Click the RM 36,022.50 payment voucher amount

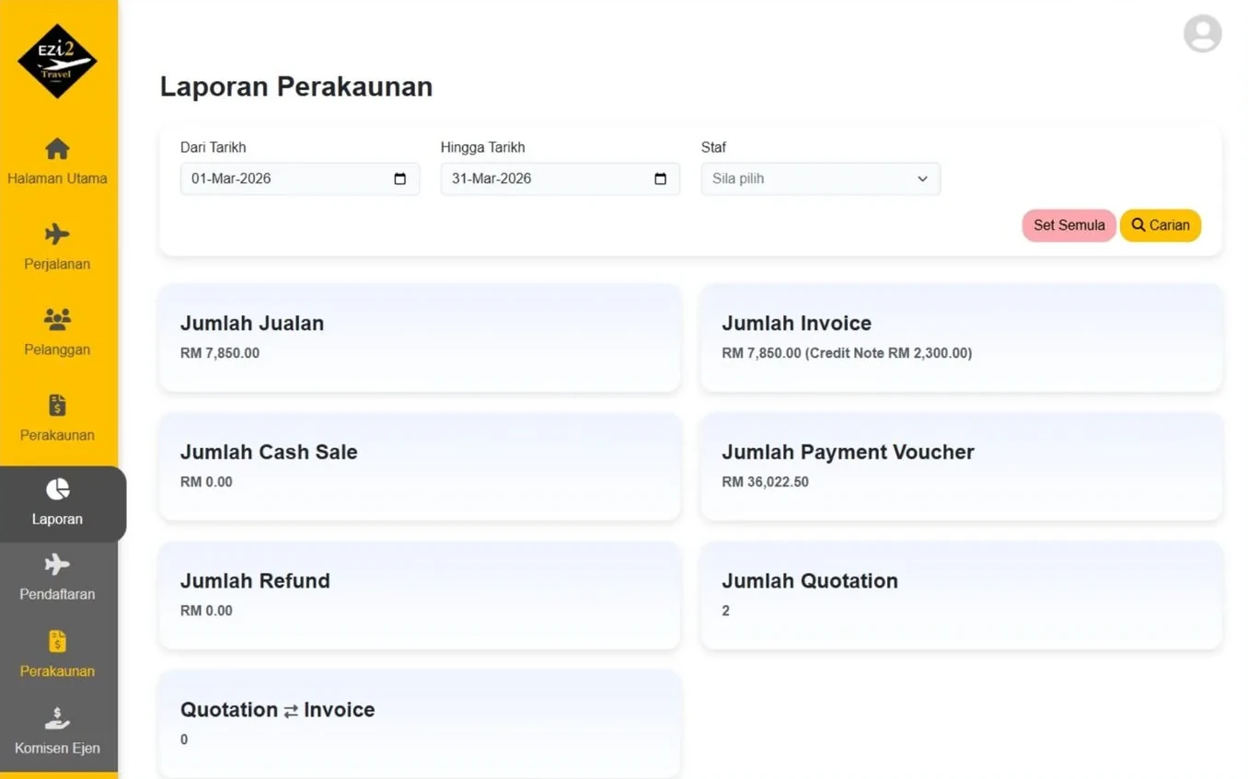[x=765, y=482]
